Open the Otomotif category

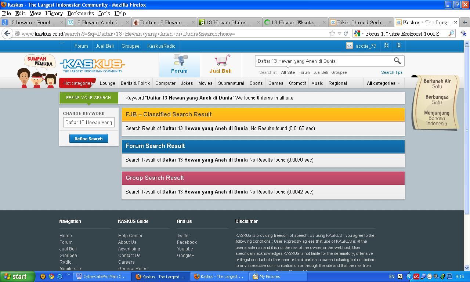(x=297, y=83)
